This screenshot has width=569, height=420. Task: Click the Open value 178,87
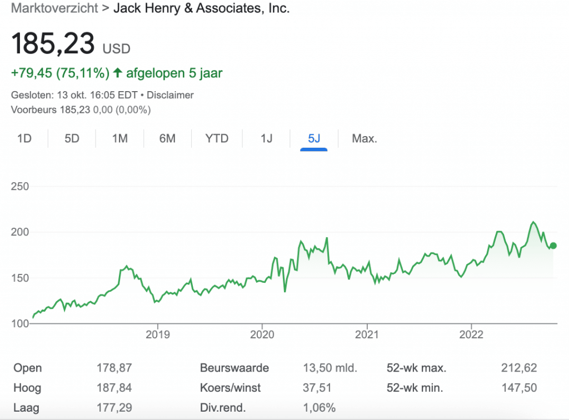tap(114, 368)
